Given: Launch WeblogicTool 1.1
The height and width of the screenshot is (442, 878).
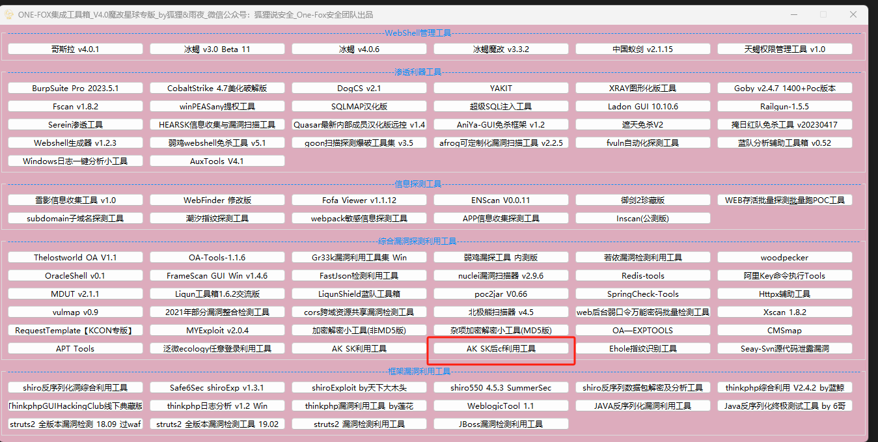Looking at the screenshot, I should (501, 406).
